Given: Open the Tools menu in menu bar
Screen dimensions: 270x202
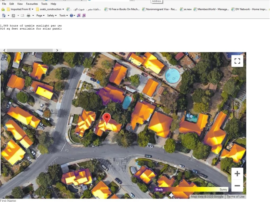Looking at the screenshot, I should tap(44, 4).
